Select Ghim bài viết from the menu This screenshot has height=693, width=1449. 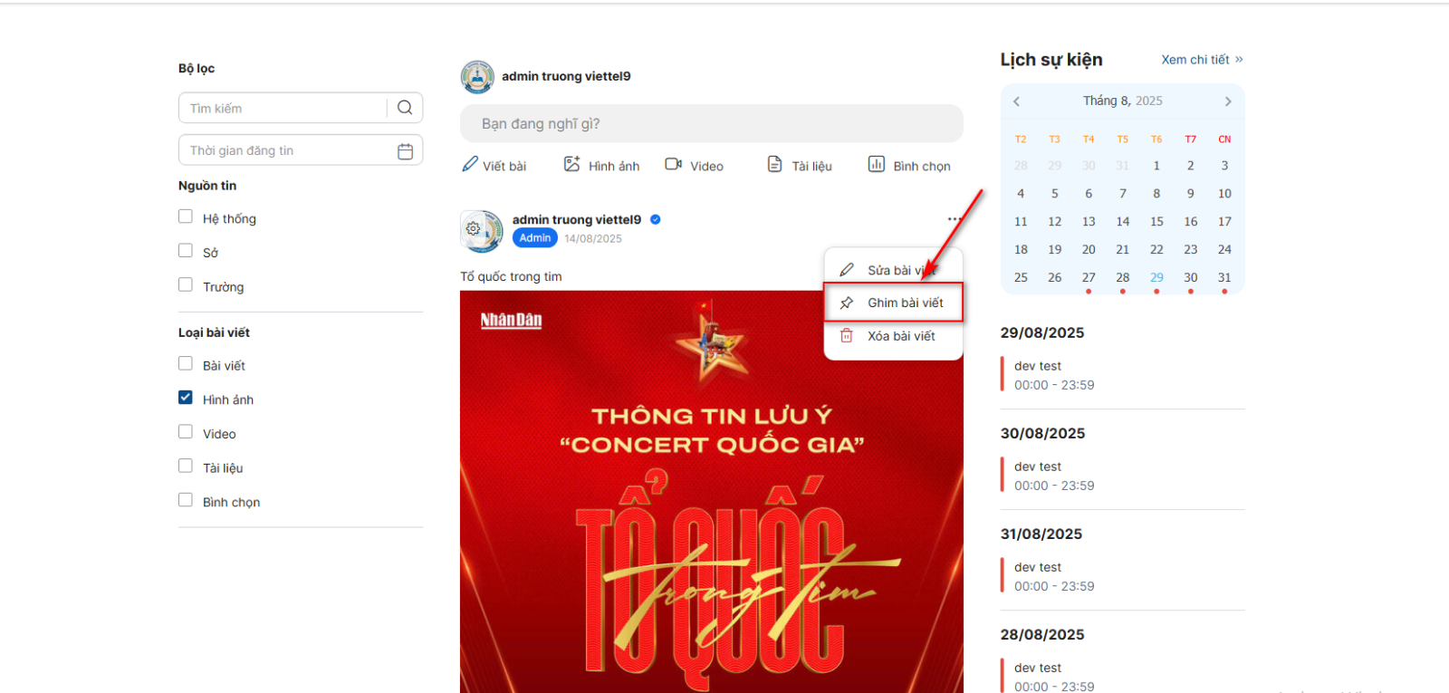pyautogui.click(x=893, y=303)
